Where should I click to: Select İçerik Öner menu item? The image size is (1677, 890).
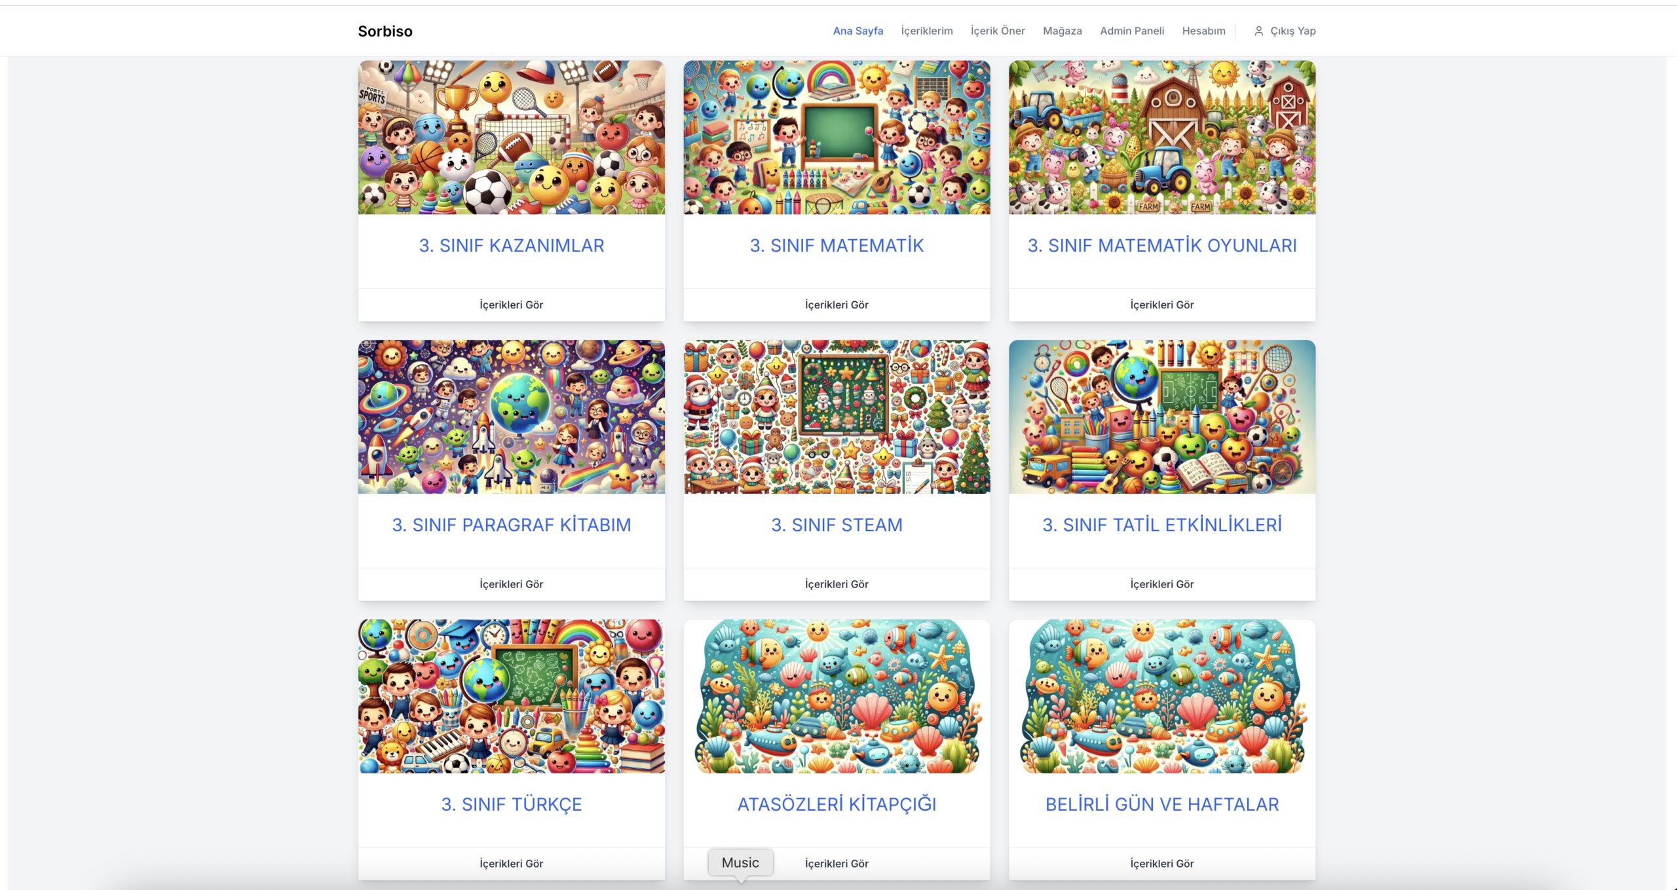click(998, 31)
